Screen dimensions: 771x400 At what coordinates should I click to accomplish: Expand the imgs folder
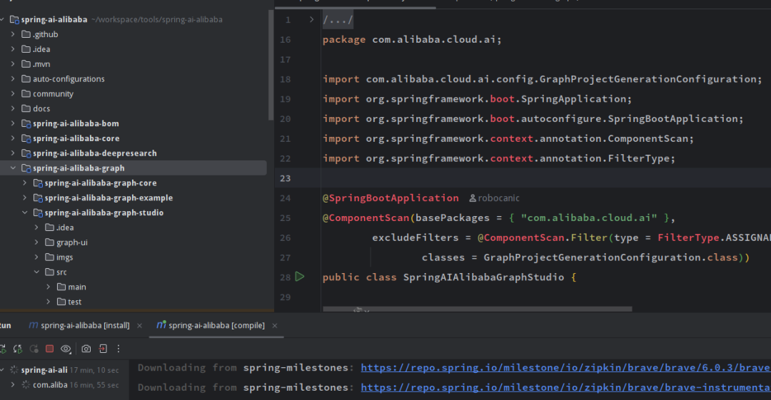36,257
